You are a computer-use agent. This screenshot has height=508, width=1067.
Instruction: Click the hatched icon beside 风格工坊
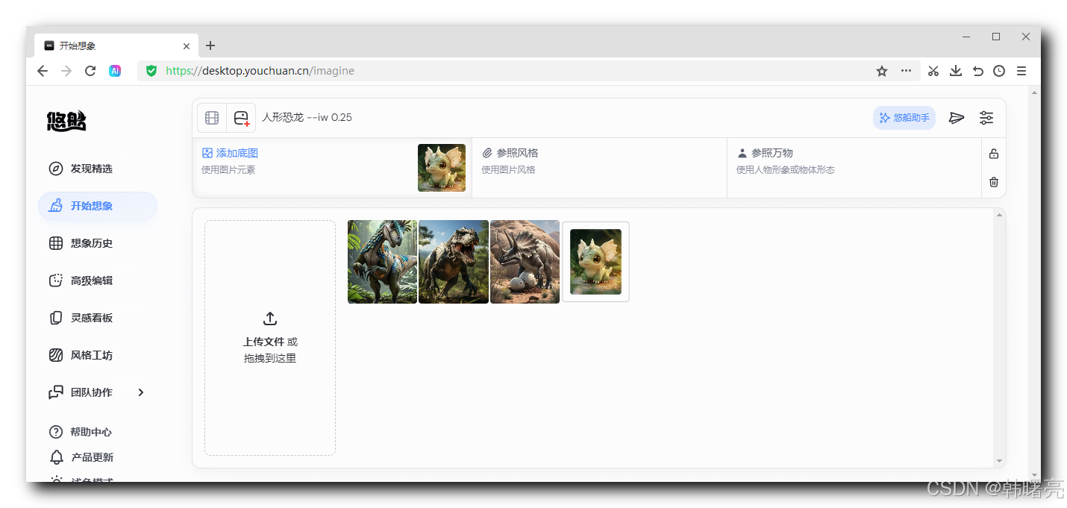tap(56, 355)
